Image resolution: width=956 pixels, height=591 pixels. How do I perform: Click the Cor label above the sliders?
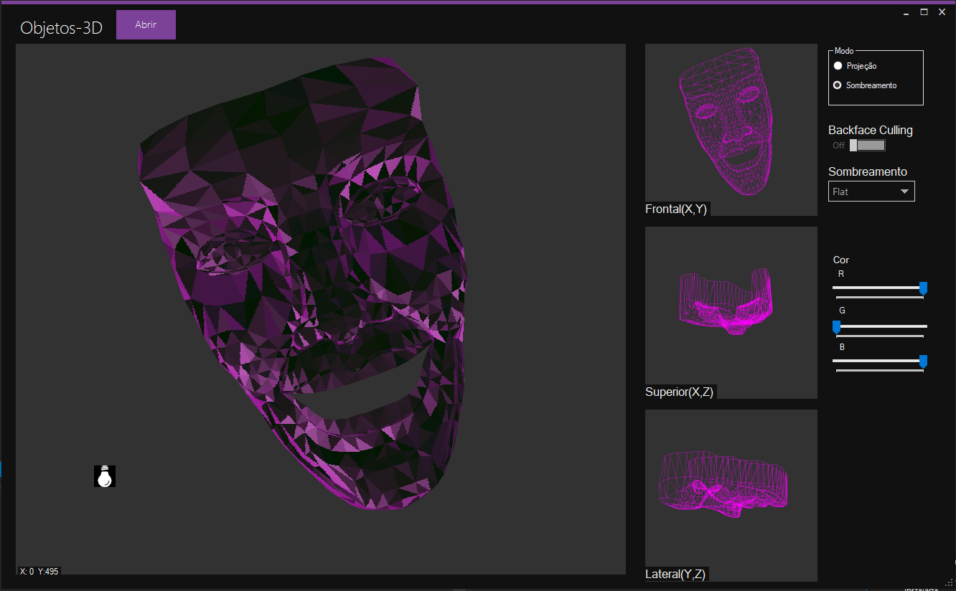point(841,260)
